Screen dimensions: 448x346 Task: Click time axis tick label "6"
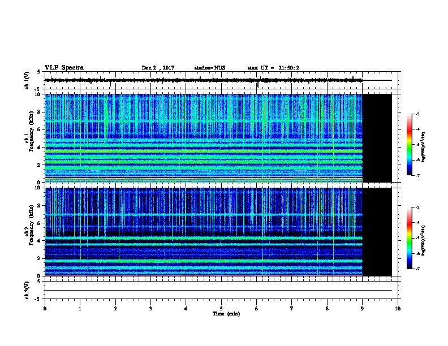[x=256, y=309]
